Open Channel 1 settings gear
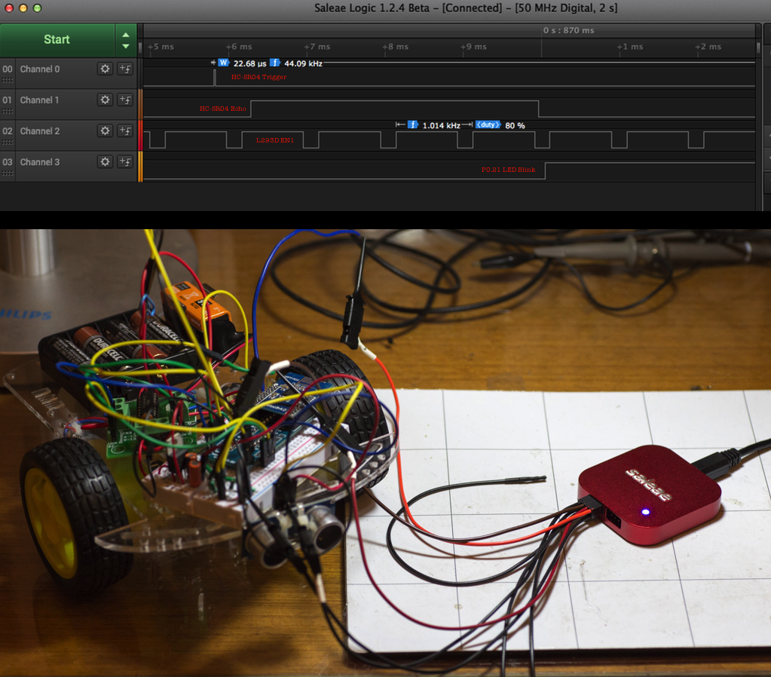The width and height of the screenshot is (771, 677). 105,100
